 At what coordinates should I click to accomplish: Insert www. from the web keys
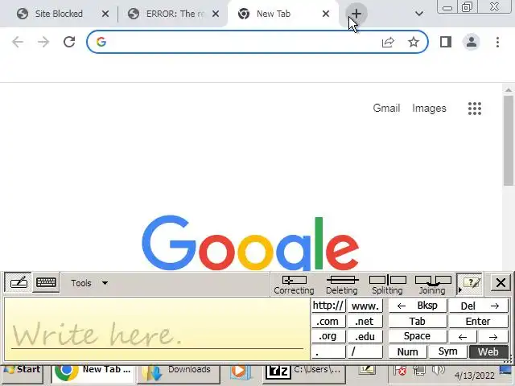365,306
